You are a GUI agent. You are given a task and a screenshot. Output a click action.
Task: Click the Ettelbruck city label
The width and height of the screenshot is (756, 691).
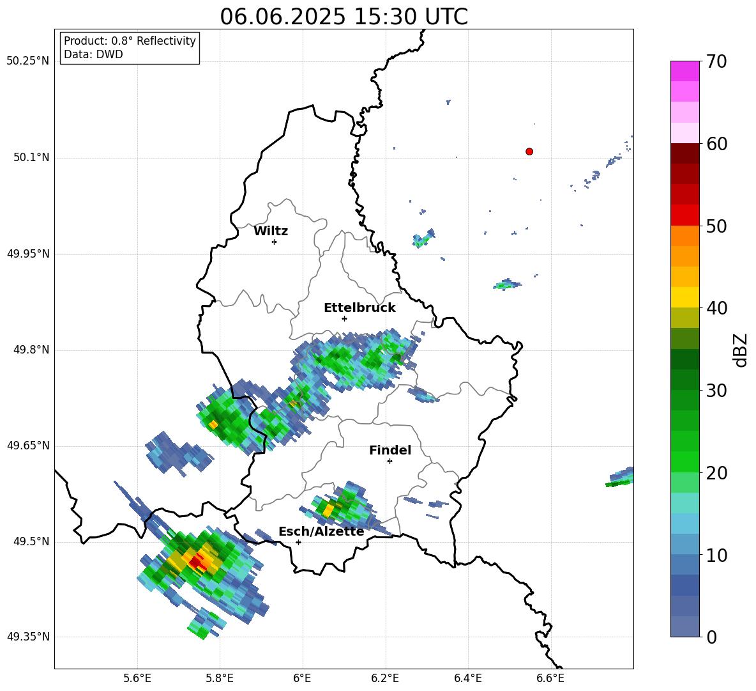coord(359,308)
